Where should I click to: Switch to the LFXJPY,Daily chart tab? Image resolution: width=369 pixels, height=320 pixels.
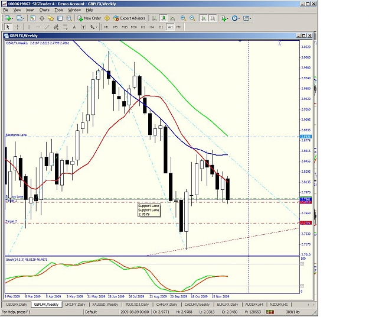[76, 305]
